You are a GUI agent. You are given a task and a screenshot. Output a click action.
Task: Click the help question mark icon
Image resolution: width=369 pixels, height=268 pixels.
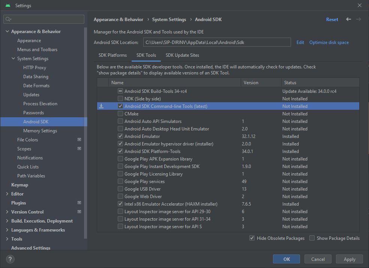point(10,259)
